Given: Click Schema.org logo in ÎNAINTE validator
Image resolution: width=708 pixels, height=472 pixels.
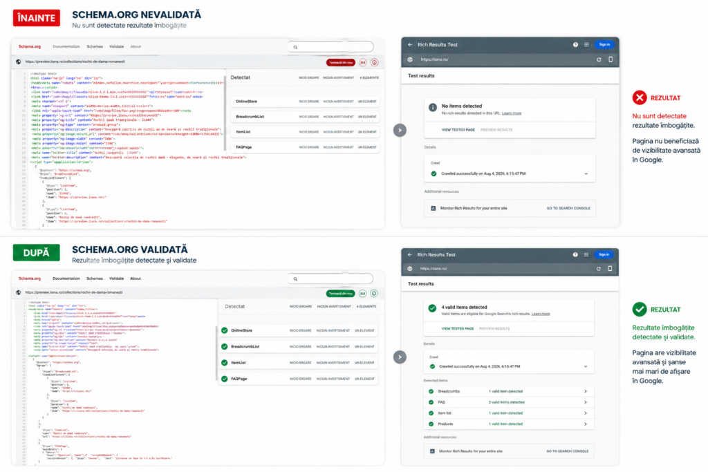Looking at the screenshot, I should coord(29,46).
